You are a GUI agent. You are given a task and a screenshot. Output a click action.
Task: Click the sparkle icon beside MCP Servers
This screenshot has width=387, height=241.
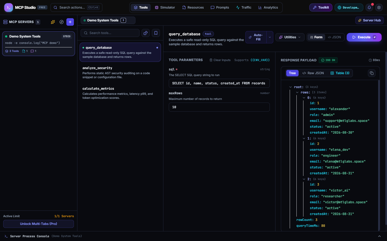[x=53, y=22]
